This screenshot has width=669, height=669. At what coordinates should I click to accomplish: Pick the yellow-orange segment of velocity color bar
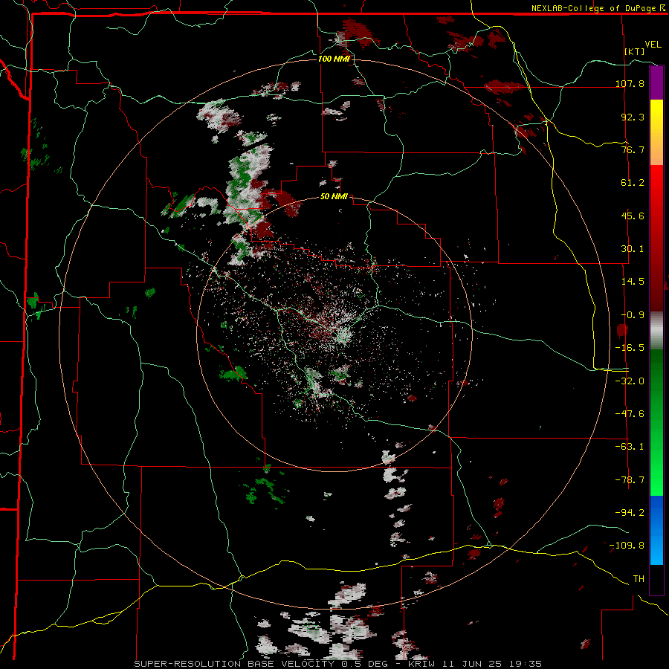[x=656, y=132]
